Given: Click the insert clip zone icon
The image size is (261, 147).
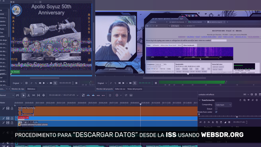Looking at the screenshot, I should pyautogui.click(x=88, y=95).
